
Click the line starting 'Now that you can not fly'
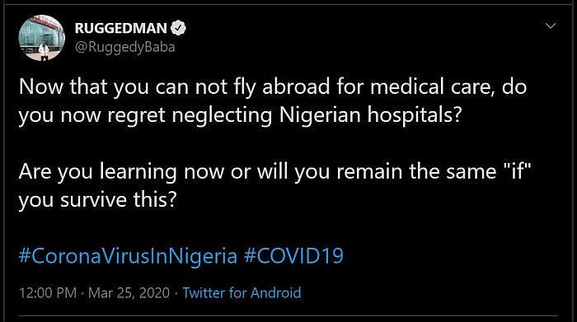point(273,87)
